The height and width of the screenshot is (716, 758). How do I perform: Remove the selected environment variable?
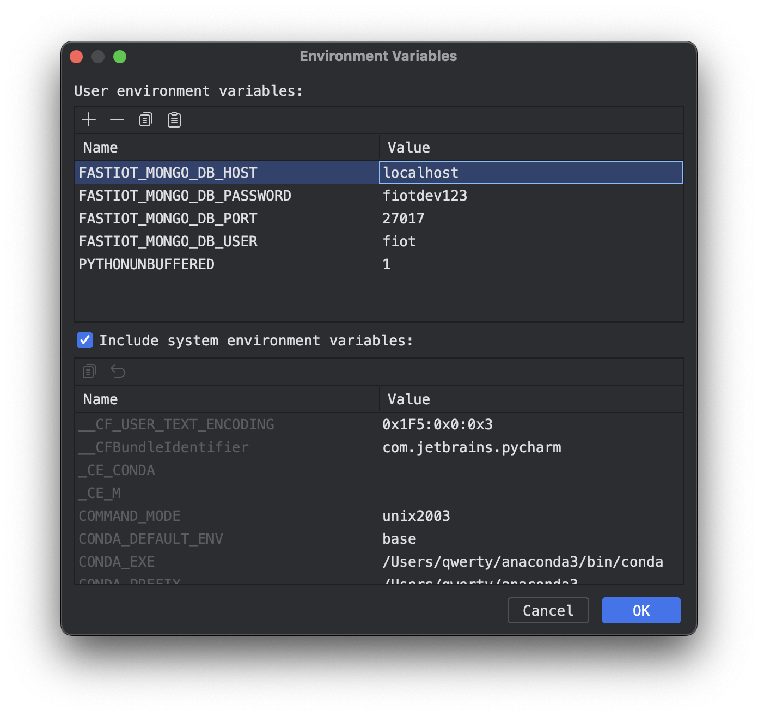[x=117, y=120]
